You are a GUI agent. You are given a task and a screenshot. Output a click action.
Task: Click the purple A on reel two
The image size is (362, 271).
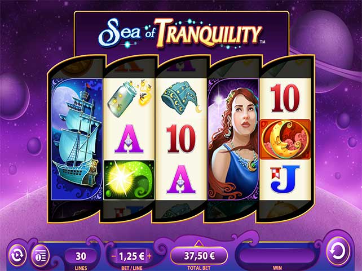coord(129,139)
